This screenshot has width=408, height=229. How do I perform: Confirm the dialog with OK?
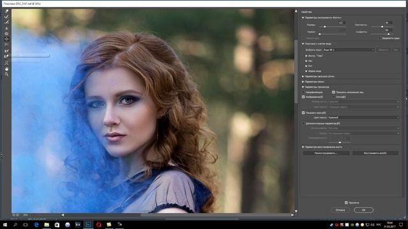pos(363,210)
